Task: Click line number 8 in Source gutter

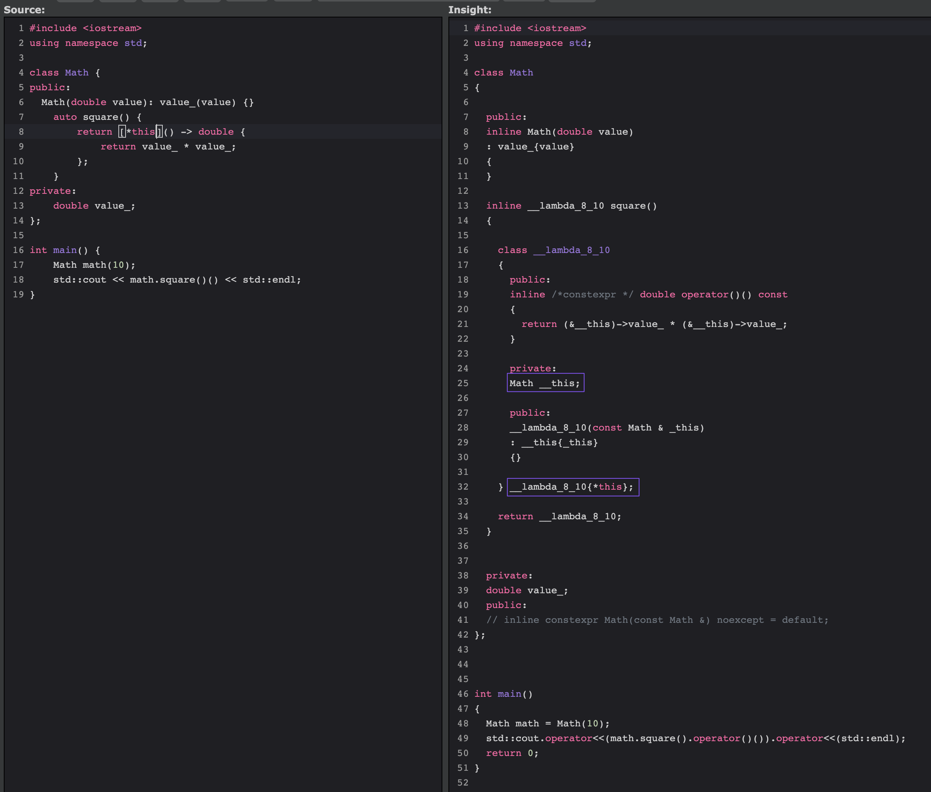Action: pos(20,132)
